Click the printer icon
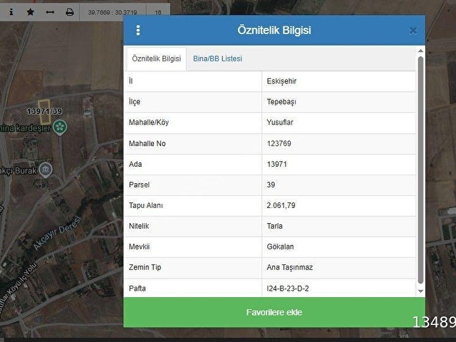This screenshot has height=342, width=456. coord(70,12)
